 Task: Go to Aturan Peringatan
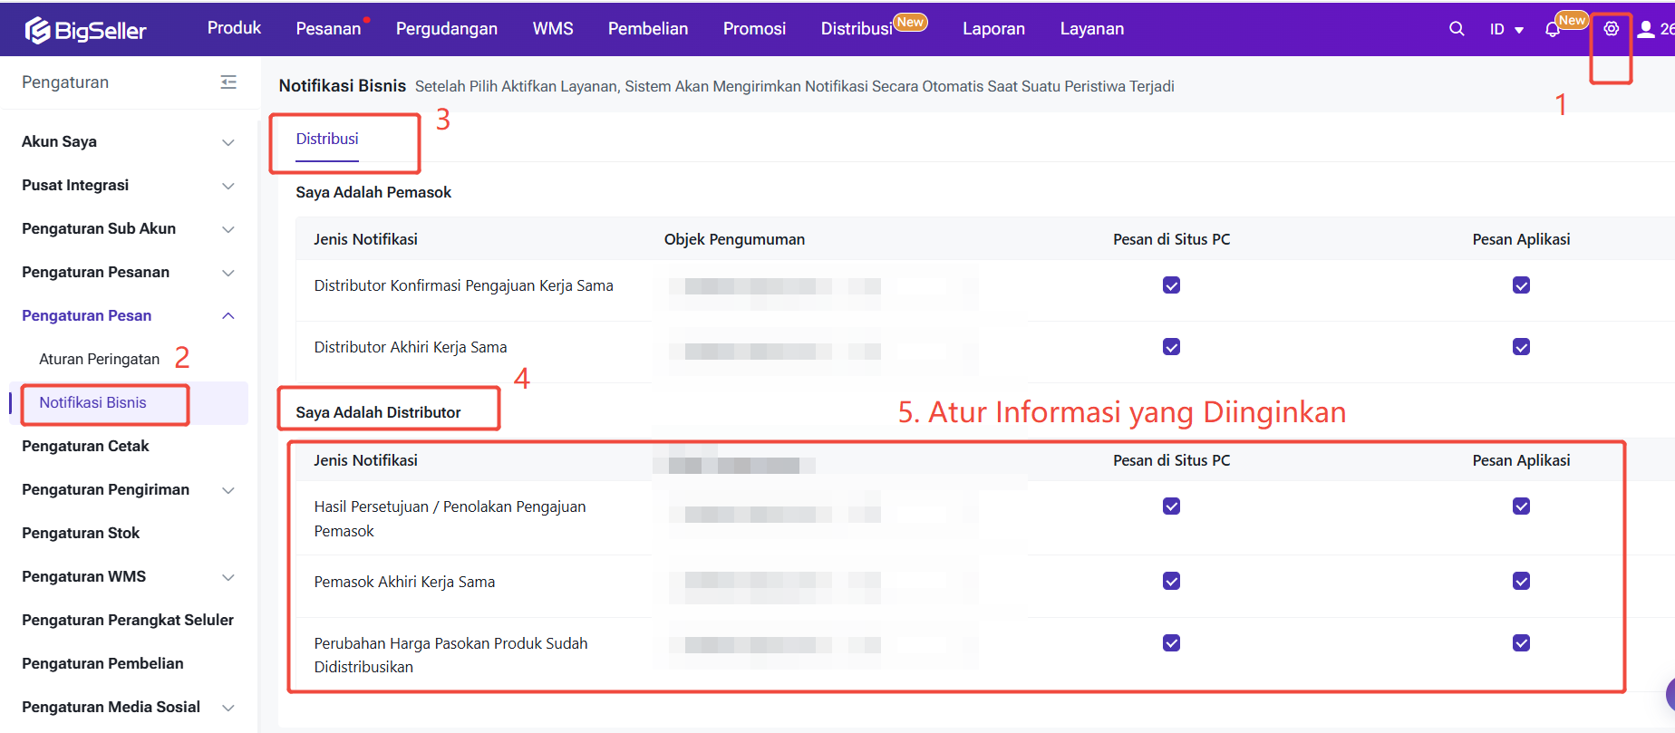click(99, 359)
